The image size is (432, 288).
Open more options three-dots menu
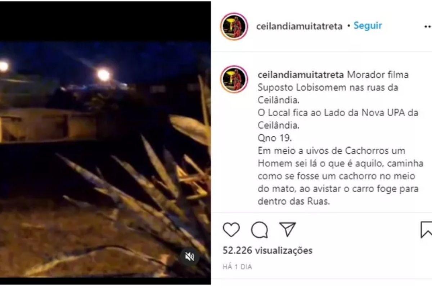(428, 26)
